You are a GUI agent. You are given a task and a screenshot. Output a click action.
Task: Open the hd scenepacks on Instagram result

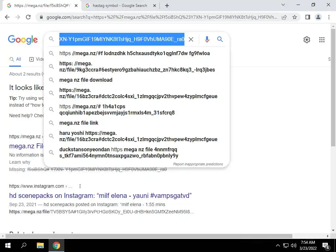(100, 196)
